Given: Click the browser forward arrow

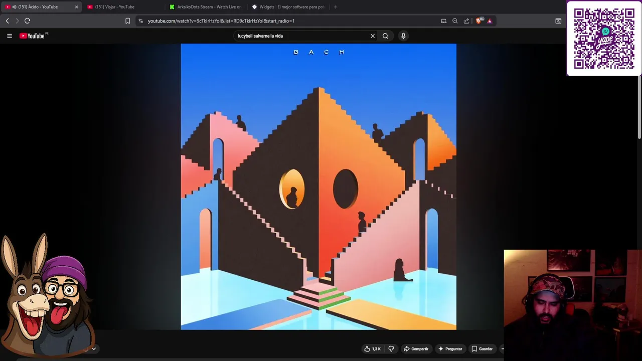Looking at the screenshot, I should 17,21.
